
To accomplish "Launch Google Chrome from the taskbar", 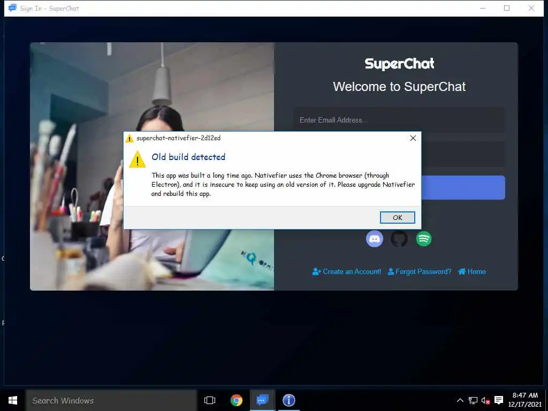I will click(x=236, y=400).
